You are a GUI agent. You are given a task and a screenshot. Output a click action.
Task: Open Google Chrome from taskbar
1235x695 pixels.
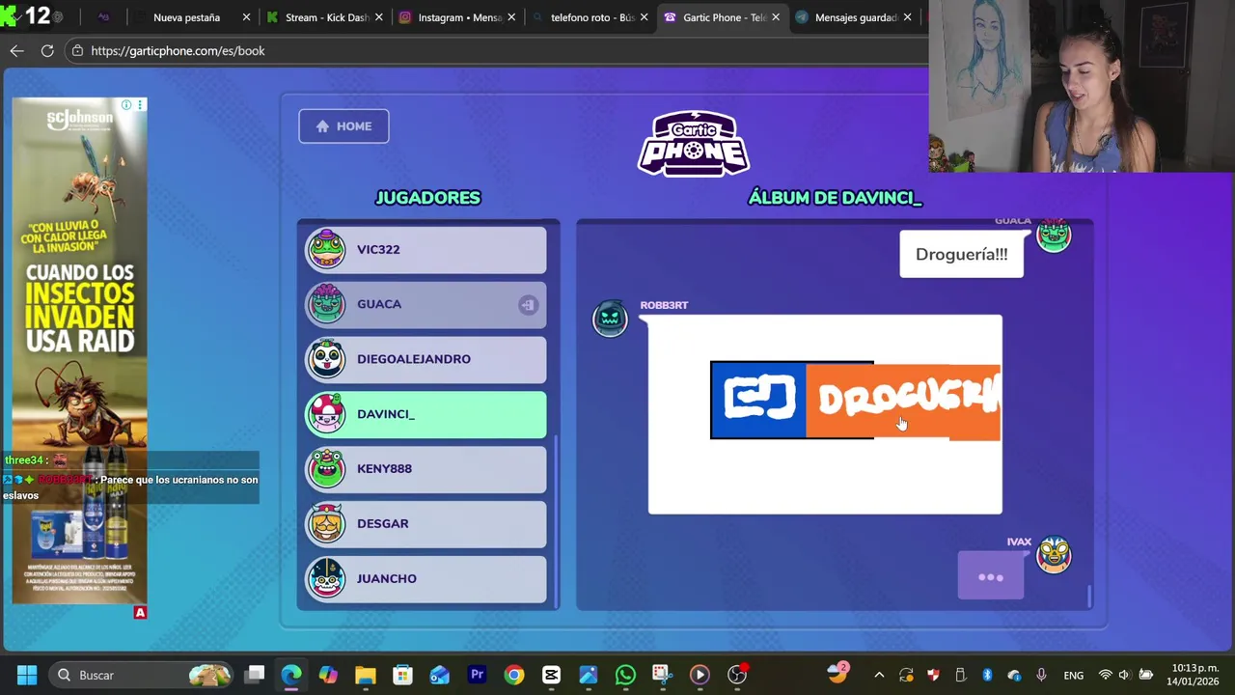(x=513, y=675)
